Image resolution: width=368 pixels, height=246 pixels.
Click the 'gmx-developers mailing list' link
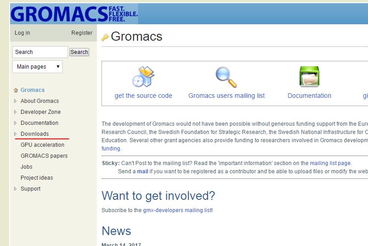coord(177,210)
